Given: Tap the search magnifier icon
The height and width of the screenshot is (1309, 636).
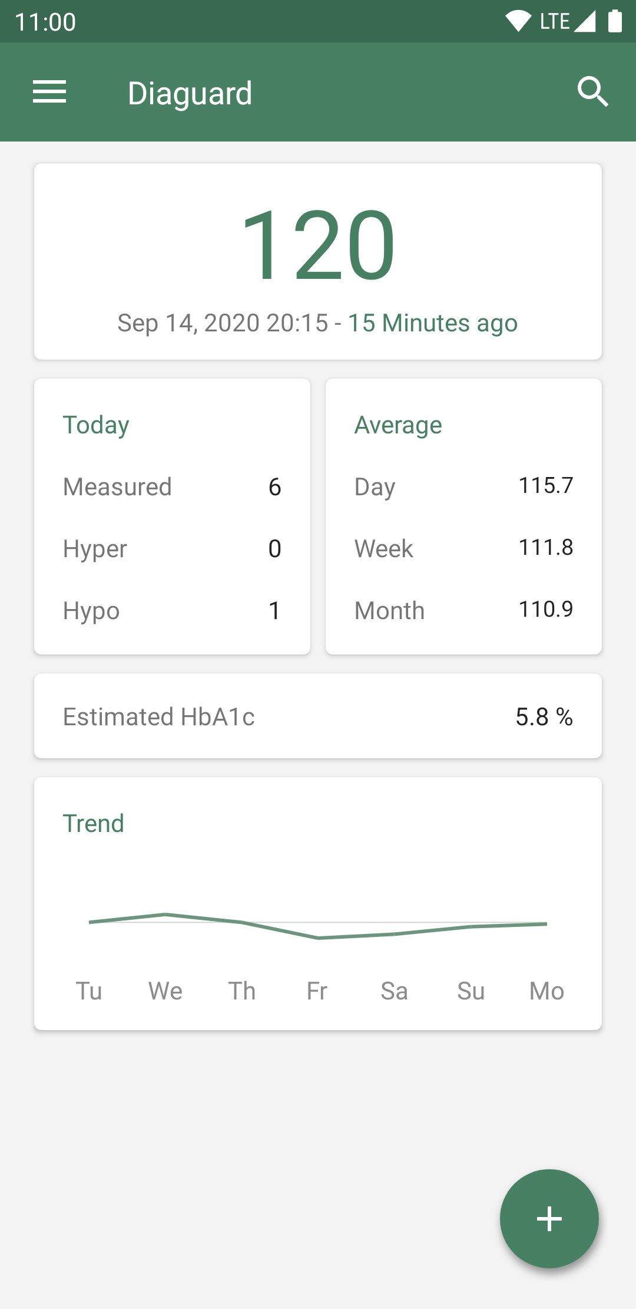Looking at the screenshot, I should coord(592,93).
